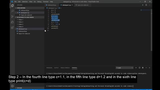Switch to the Problems panel tab

(49, 68)
